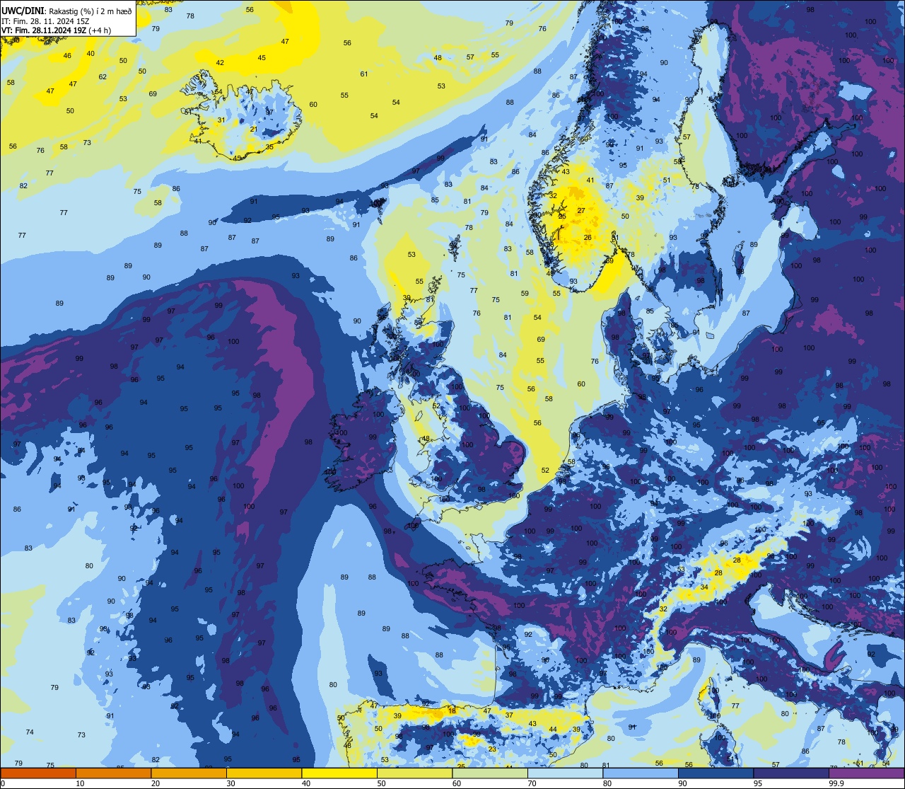
Task: Click the legend tick label 95
Action: pyautogui.click(x=758, y=783)
